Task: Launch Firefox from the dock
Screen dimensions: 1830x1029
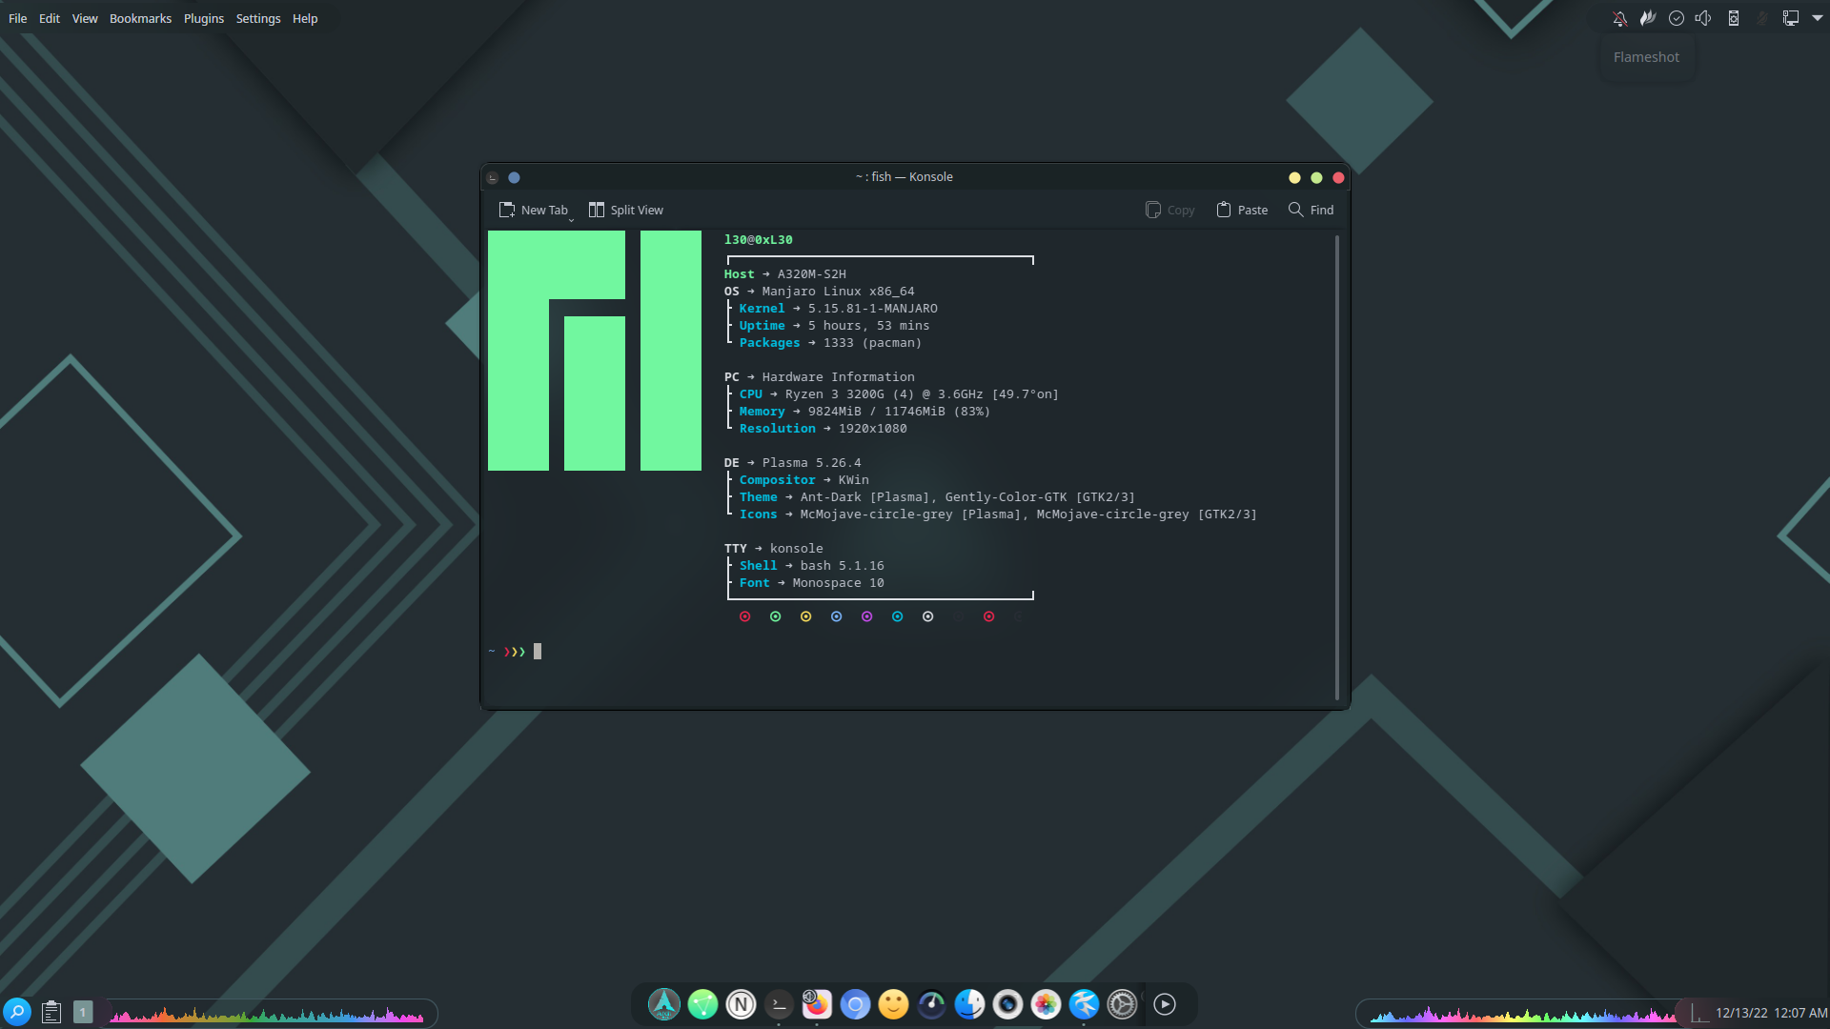Action: [817, 1005]
